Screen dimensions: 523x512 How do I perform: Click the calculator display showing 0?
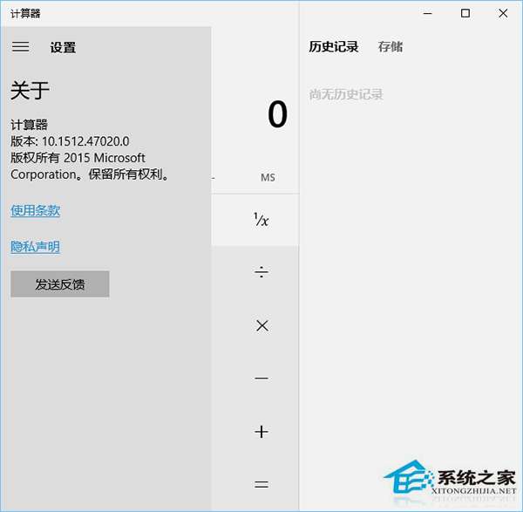click(x=277, y=114)
